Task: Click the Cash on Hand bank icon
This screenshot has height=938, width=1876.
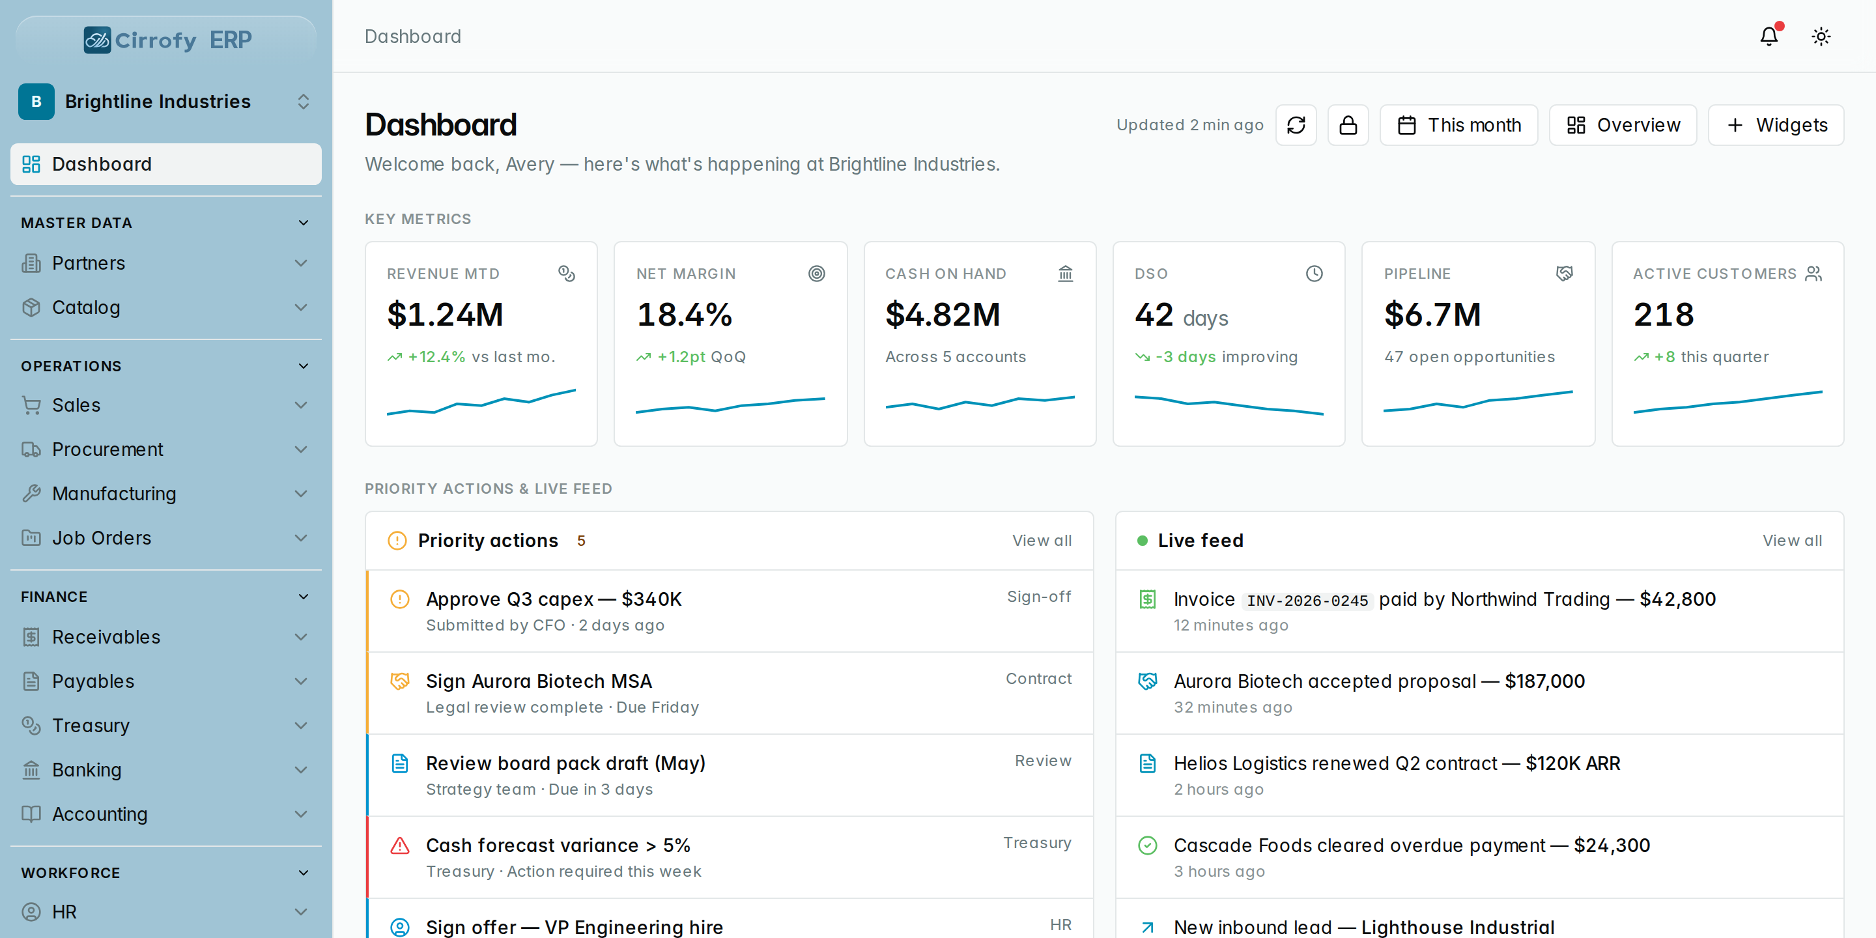Action: [1066, 274]
